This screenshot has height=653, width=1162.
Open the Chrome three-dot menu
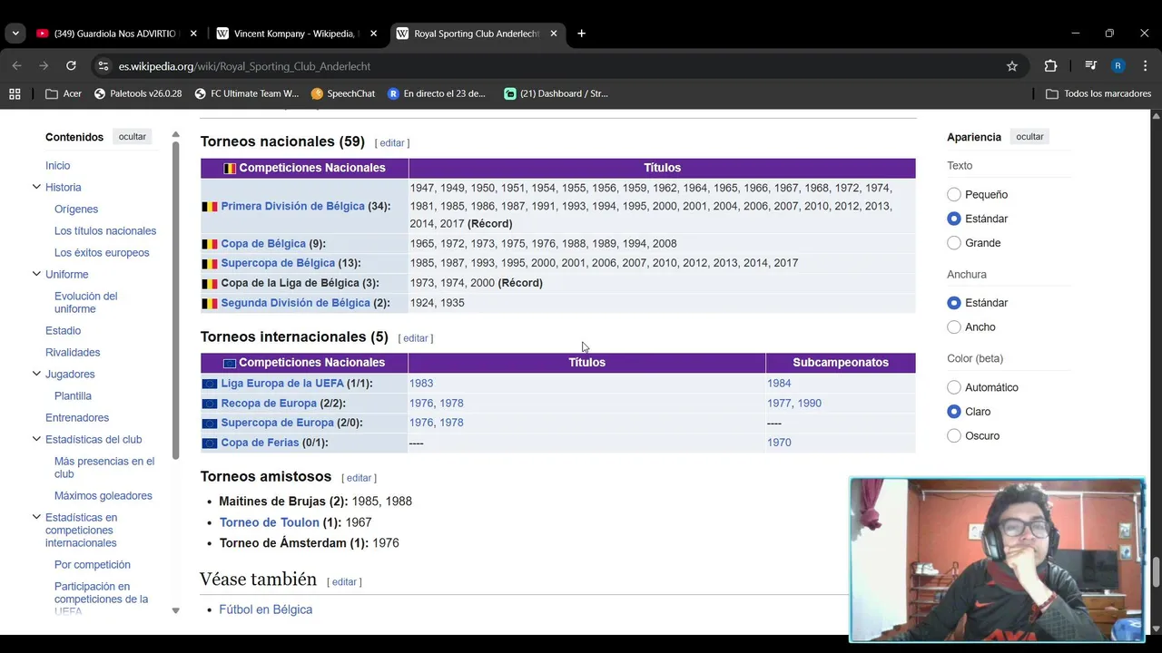(1144, 66)
